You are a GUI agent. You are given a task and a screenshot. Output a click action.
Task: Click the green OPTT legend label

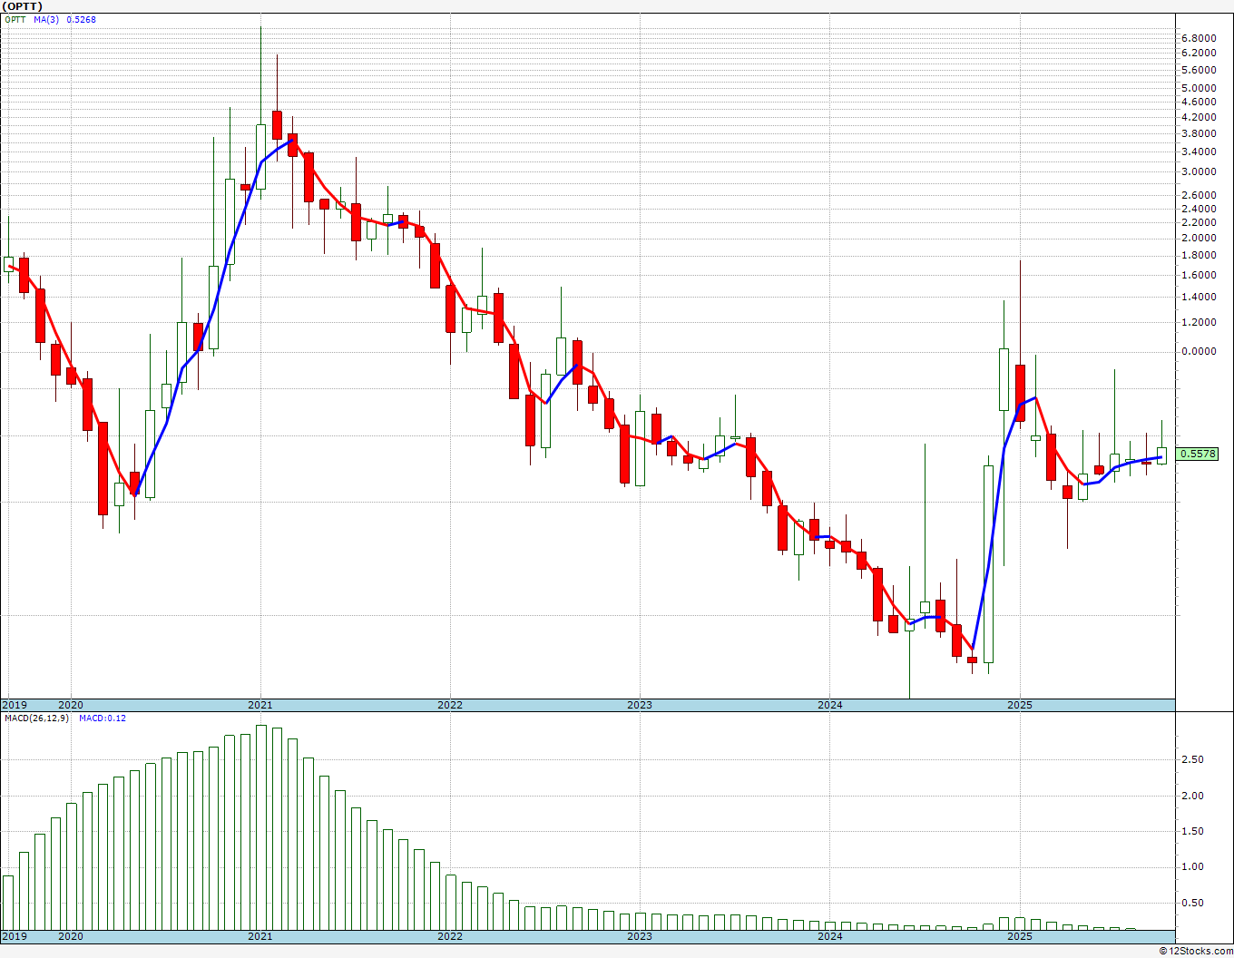(x=16, y=20)
